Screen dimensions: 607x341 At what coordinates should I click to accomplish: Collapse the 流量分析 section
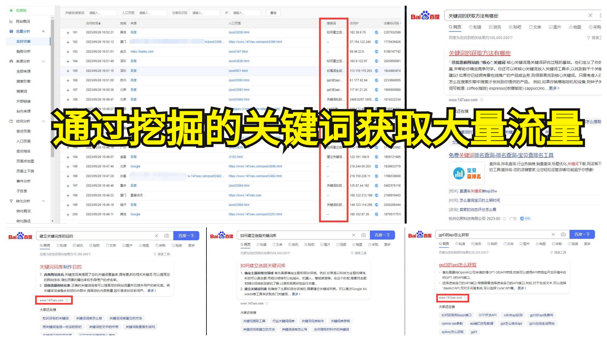click(x=43, y=31)
